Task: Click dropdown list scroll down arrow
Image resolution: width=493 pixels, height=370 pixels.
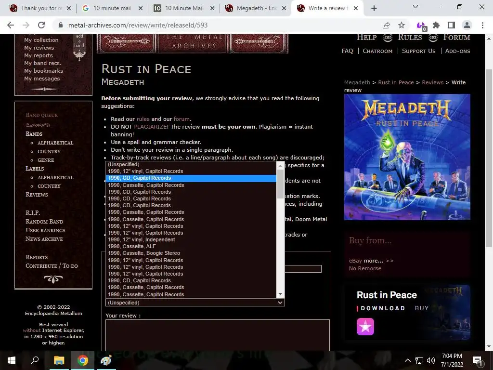Action: [281, 294]
